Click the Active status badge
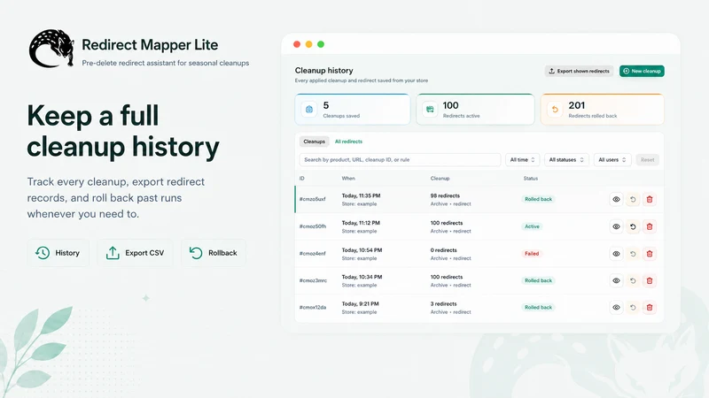Image resolution: width=709 pixels, height=398 pixels. (x=532, y=226)
